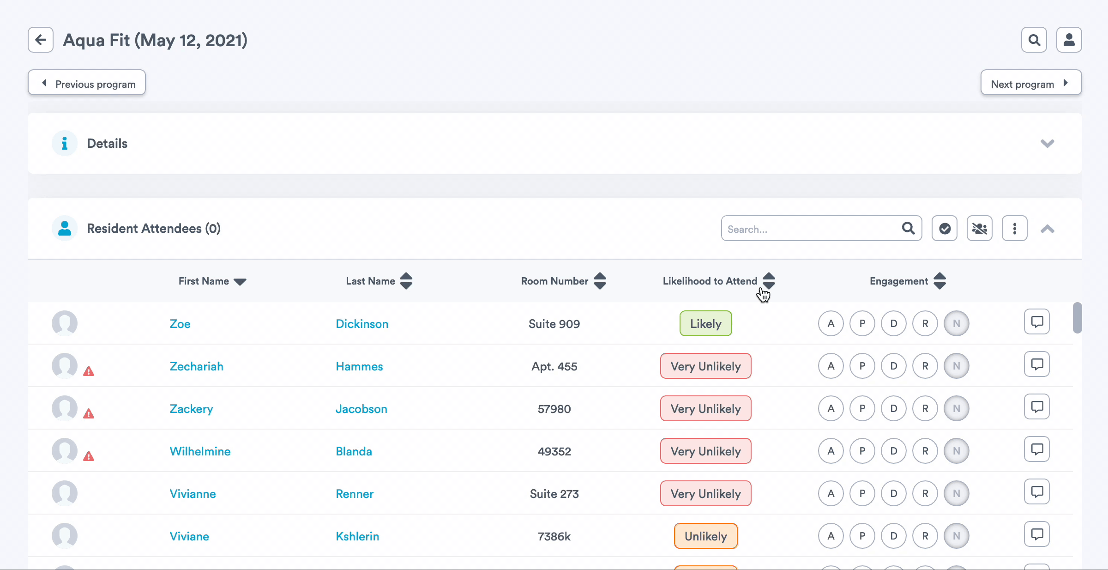The width and height of the screenshot is (1108, 570).
Task: Click the crossed-out group icon in attendees header
Action: (980, 228)
